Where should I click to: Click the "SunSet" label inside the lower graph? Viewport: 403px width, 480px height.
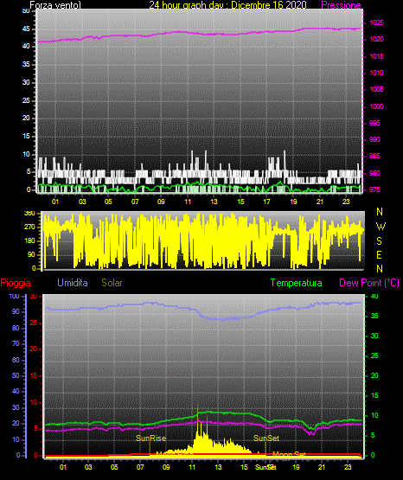point(266,438)
